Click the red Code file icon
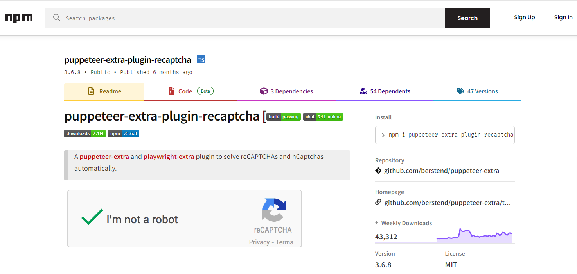The width and height of the screenshot is (577, 274). point(171,91)
